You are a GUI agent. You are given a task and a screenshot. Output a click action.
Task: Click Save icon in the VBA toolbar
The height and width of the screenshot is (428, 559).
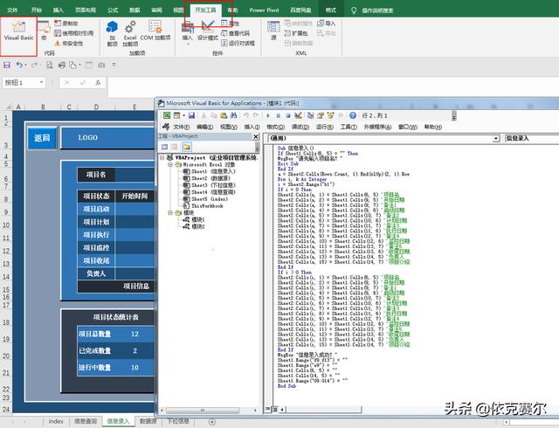click(191, 115)
